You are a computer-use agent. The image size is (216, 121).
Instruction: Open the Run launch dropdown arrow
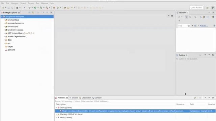tap(38, 8)
